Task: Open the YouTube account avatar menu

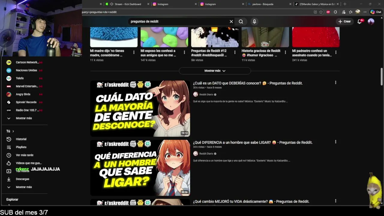Action: coord(371,21)
